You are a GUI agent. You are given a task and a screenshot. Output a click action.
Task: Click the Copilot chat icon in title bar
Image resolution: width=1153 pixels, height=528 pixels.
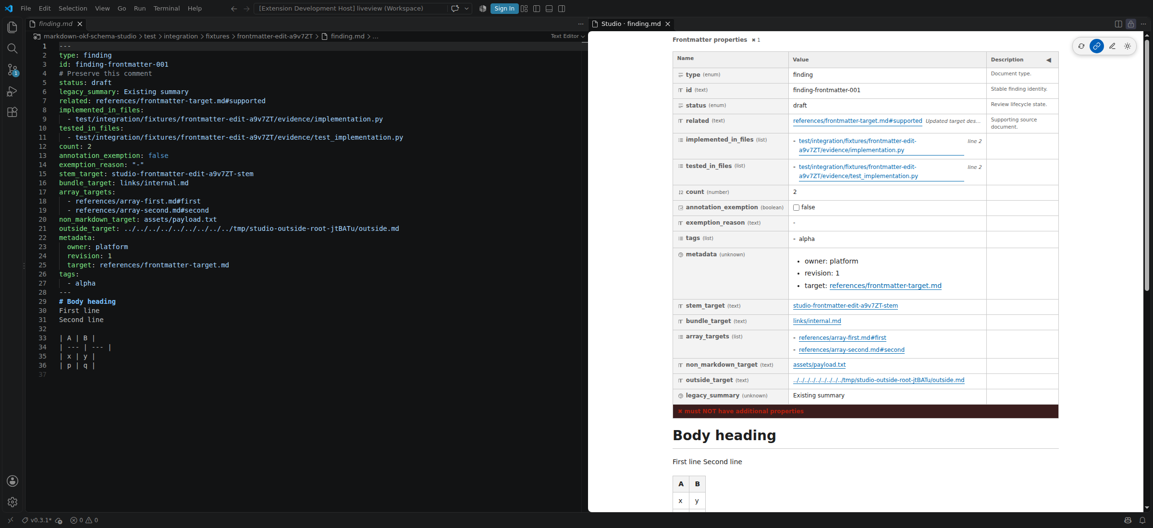[x=454, y=8]
